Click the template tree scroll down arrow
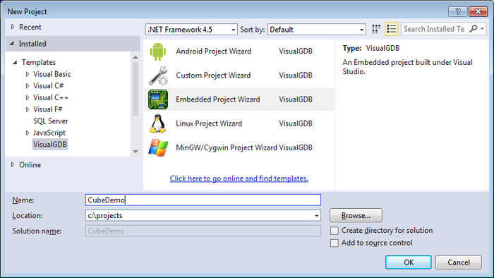 tap(135, 152)
